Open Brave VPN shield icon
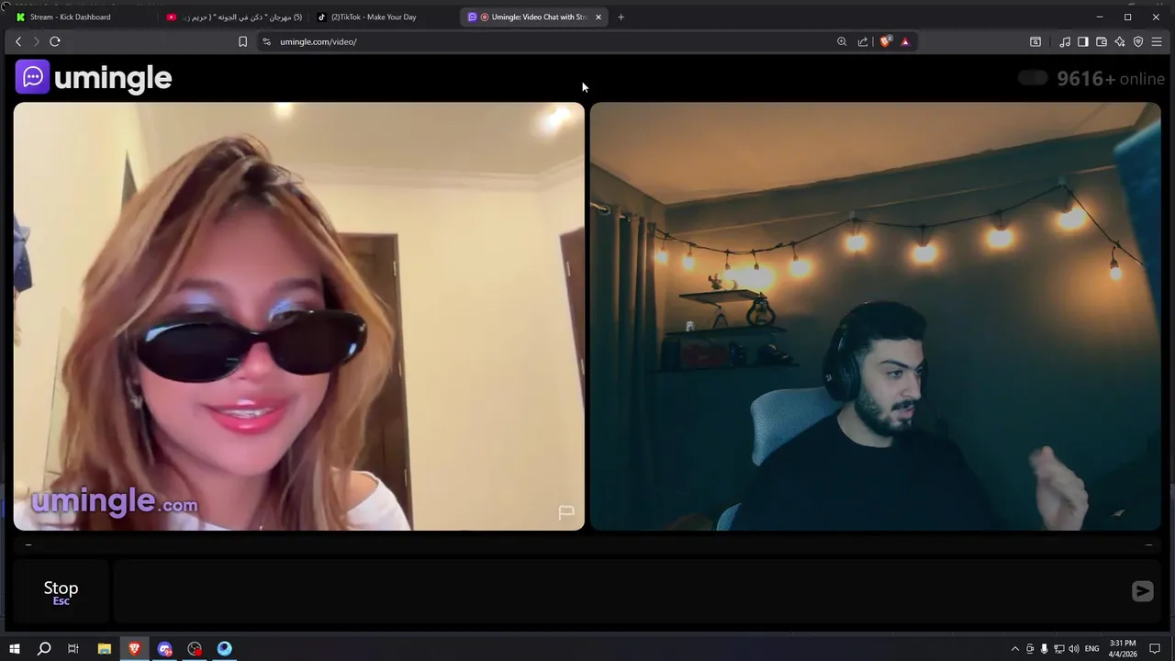This screenshot has height=661, width=1175. click(1138, 41)
